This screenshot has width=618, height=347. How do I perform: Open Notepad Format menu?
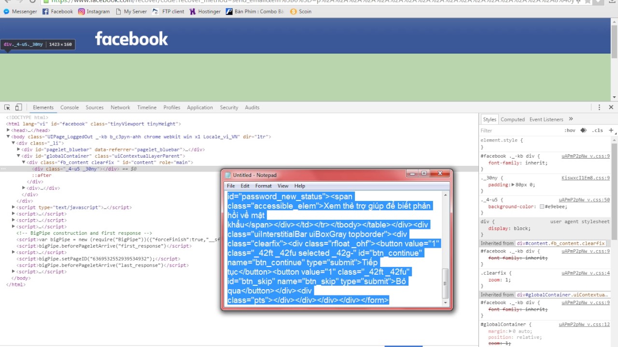[264, 186]
